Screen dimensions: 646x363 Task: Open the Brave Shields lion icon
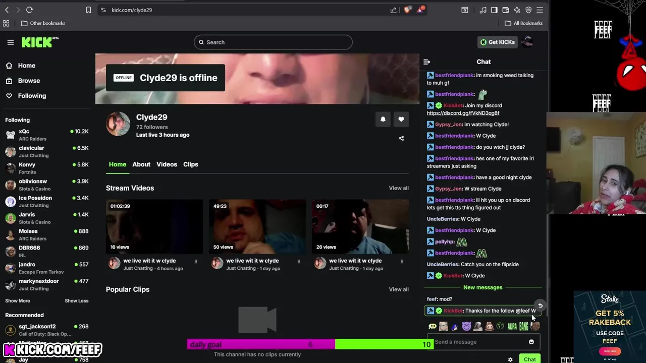(x=407, y=10)
